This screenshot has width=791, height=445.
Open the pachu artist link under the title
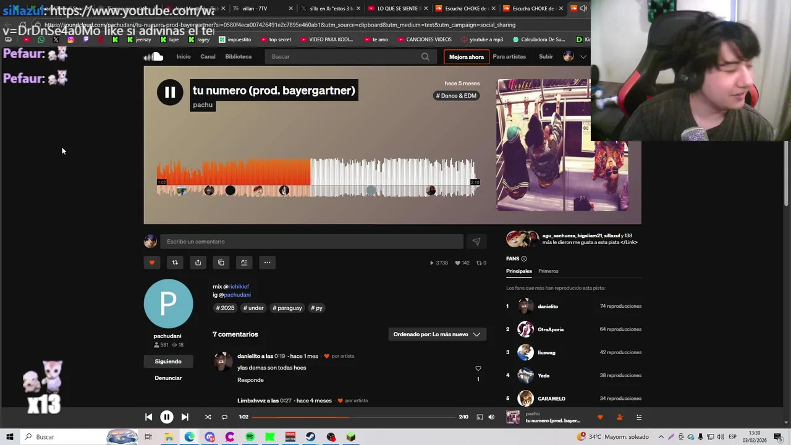[x=203, y=105]
